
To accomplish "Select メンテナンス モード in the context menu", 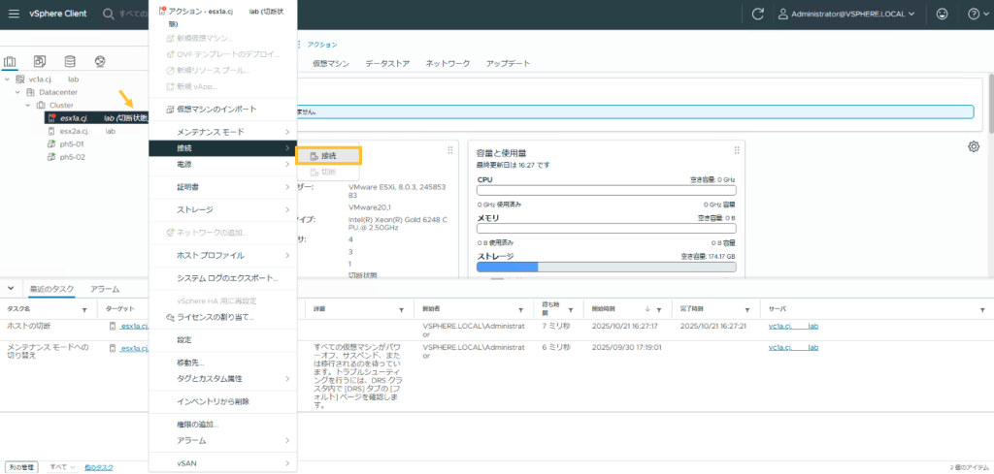I will [210, 131].
